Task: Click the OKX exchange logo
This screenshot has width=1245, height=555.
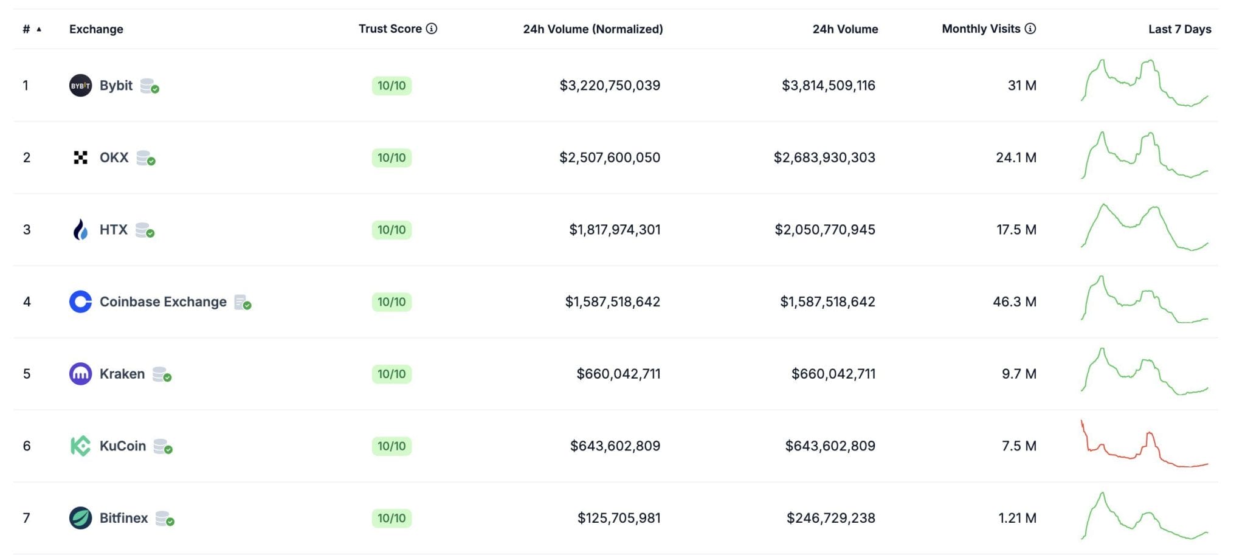Action: point(80,158)
